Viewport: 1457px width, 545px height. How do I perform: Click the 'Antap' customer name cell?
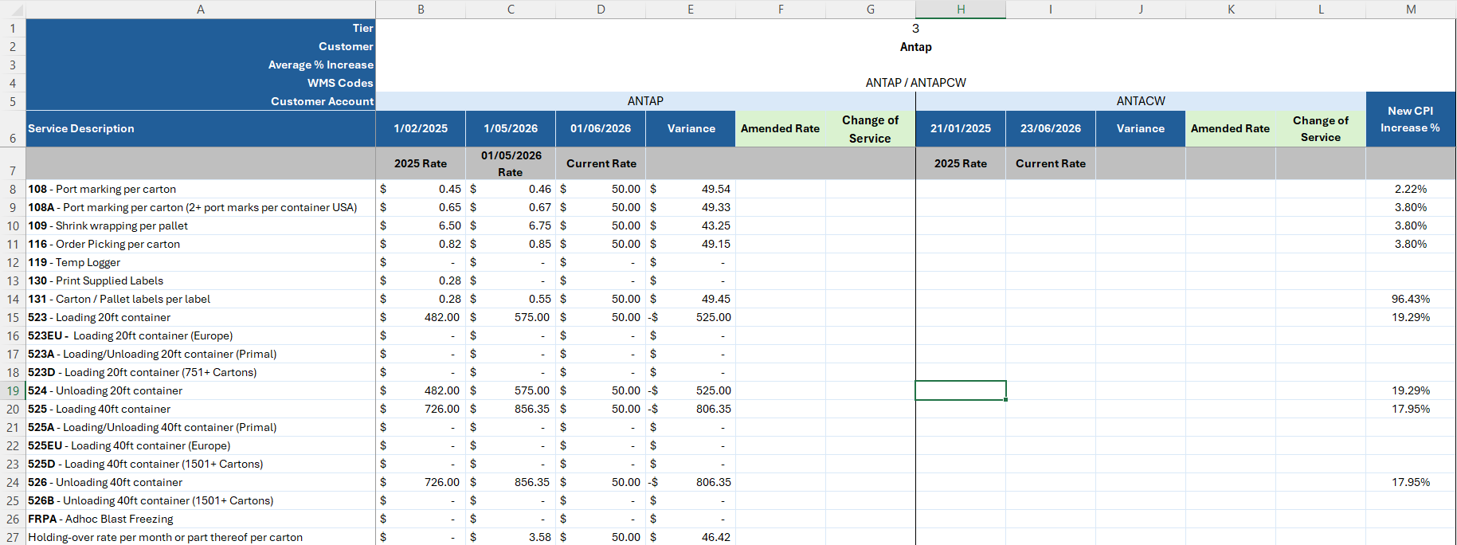coord(915,46)
